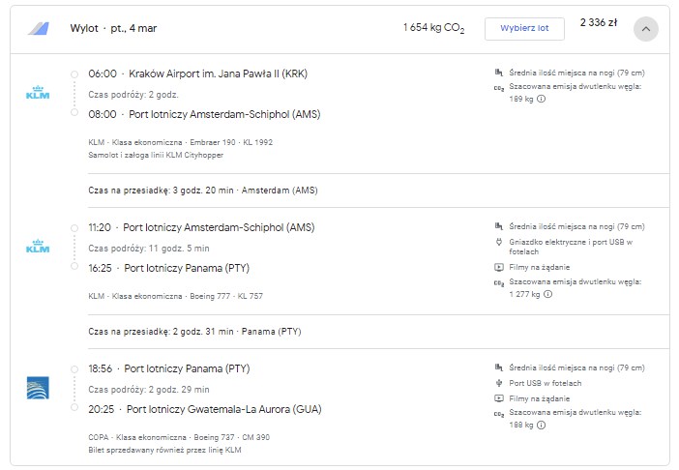Click the 1 654 kg CO2 total emissions label
Viewport: 679px width, 470px height.
click(x=433, y=28)
